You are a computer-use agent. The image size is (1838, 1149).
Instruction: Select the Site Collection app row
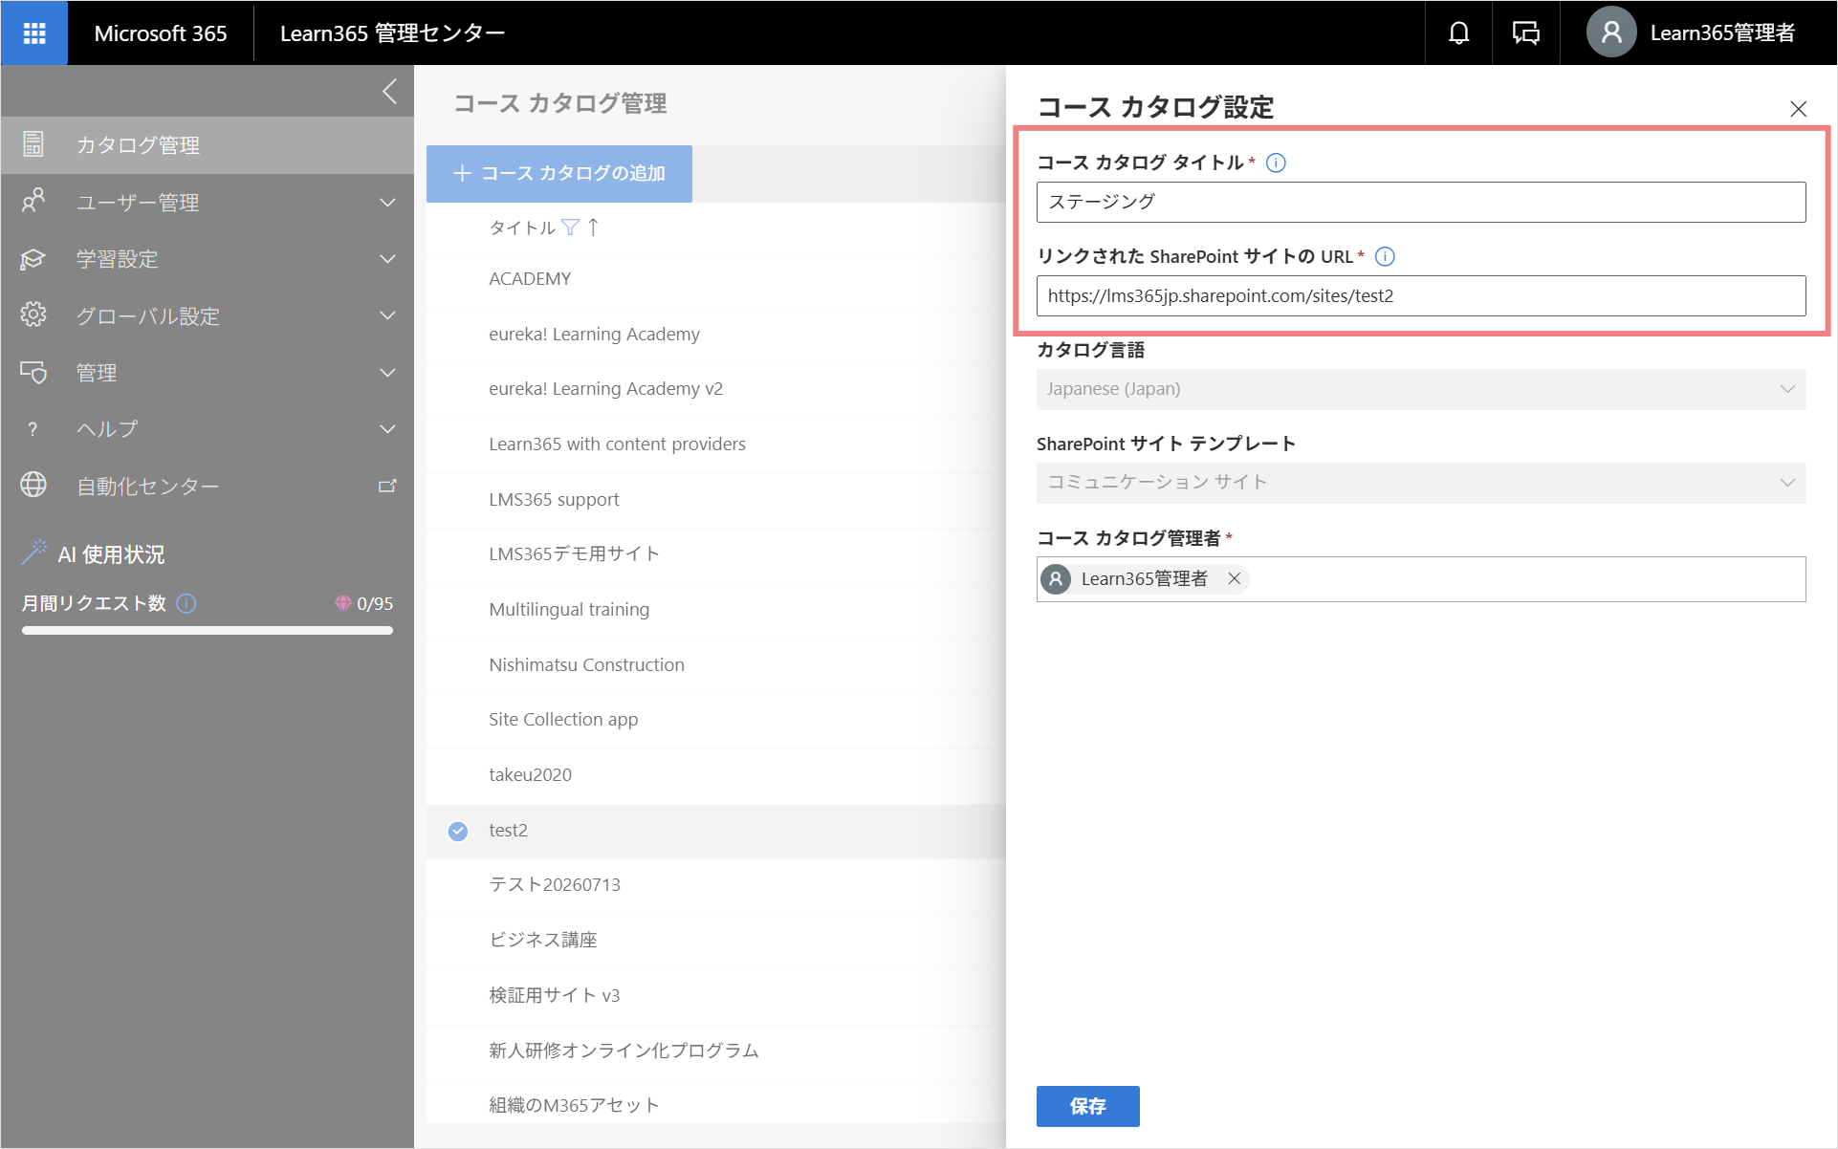(716, 720)
